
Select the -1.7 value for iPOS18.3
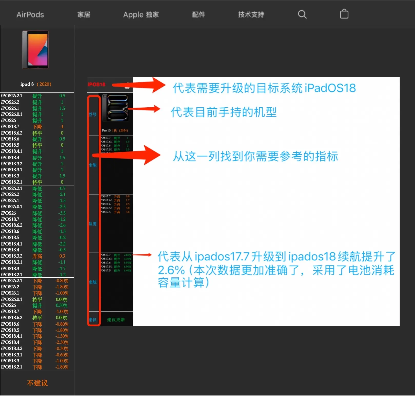point(62,269)
